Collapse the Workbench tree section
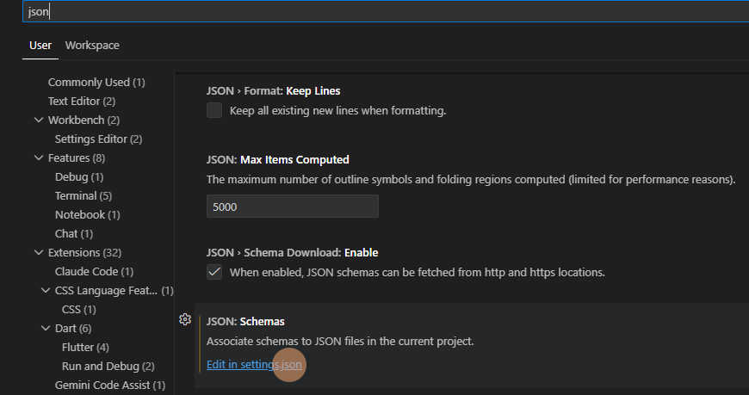 point(39,120)
